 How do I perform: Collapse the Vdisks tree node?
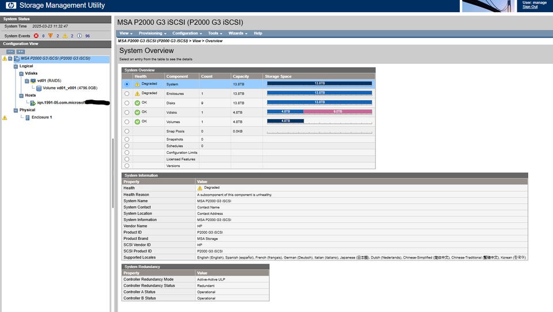[21, 74]
